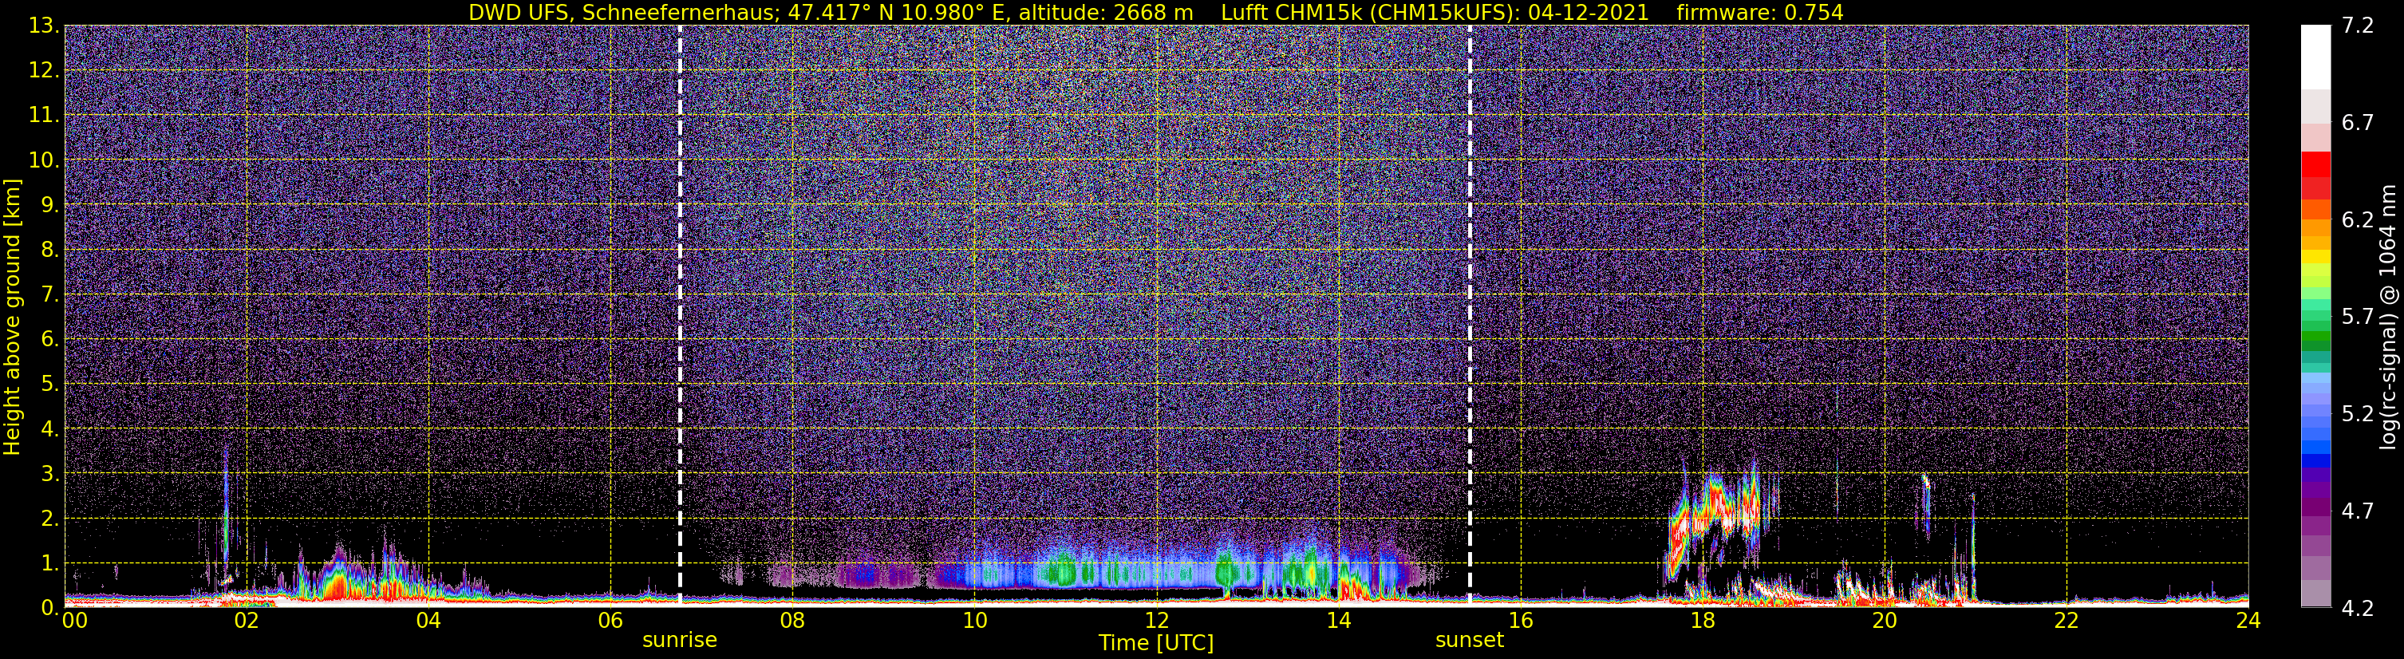The height and width of the screenshot is (659, 2404).
Task: Click the white top segment of the colorbar
Action: [x=2315, y=56]
